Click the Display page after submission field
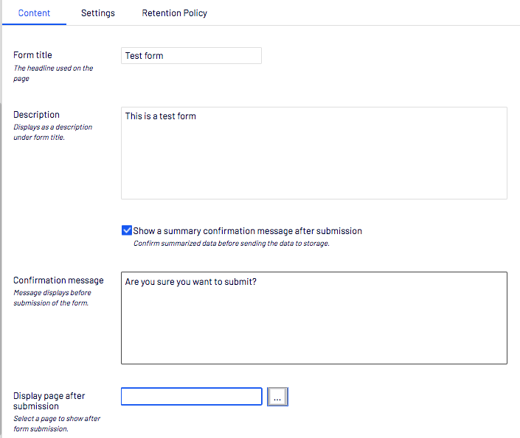The height and width of the screenshot is (438, 520). (x=192, y=396)
